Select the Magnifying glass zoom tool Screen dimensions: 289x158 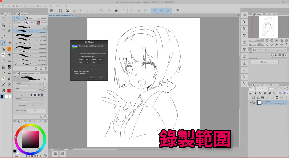pos(3,19)
